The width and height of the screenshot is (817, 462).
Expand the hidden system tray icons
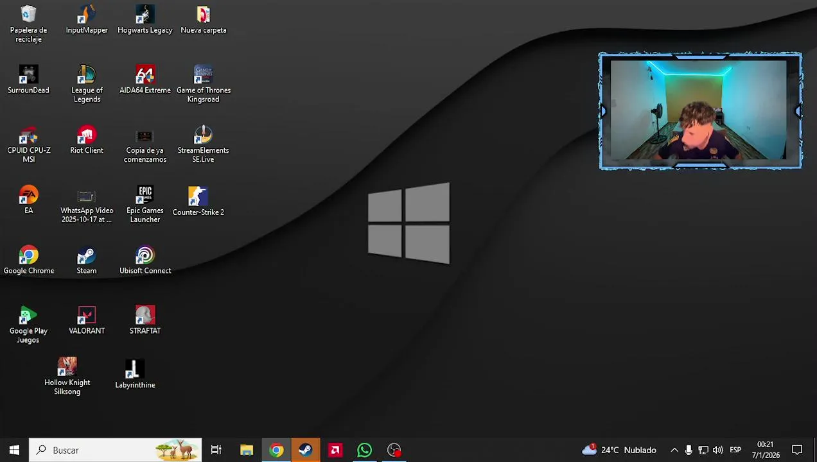click(674, 450)
